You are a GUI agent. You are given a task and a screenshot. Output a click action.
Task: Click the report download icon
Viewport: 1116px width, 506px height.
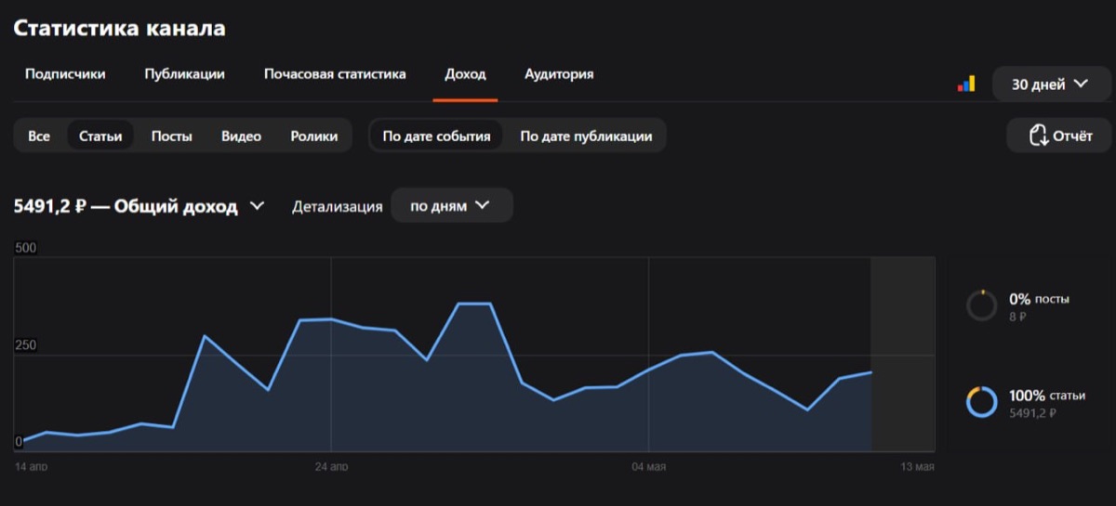coord(1039,136)
